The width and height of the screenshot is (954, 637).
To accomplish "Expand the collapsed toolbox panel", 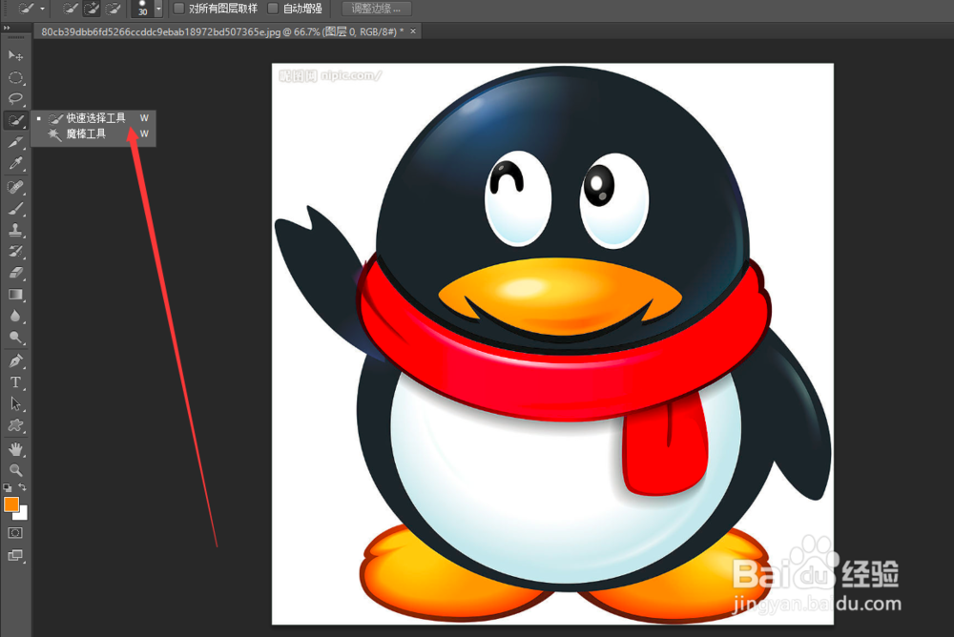I will click(x=7, y=28).
